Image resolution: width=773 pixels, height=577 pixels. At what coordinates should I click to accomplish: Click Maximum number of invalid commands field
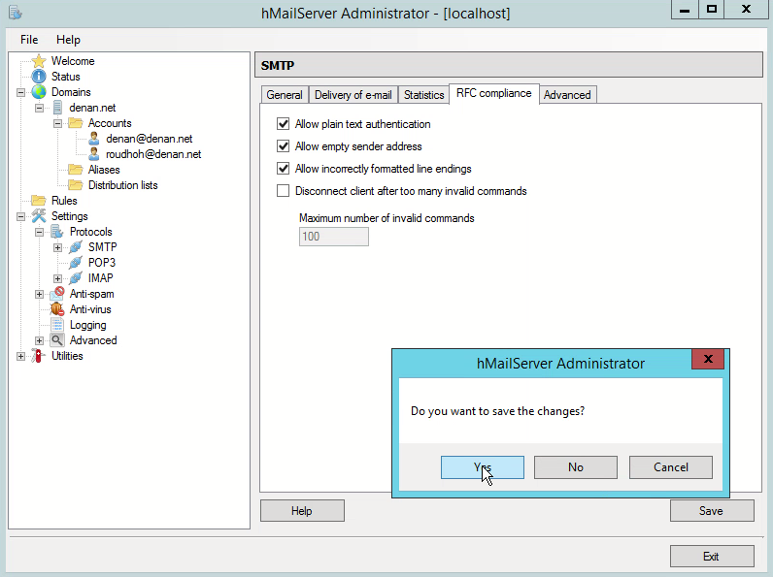pyautogui.click(x=334, y=237)
